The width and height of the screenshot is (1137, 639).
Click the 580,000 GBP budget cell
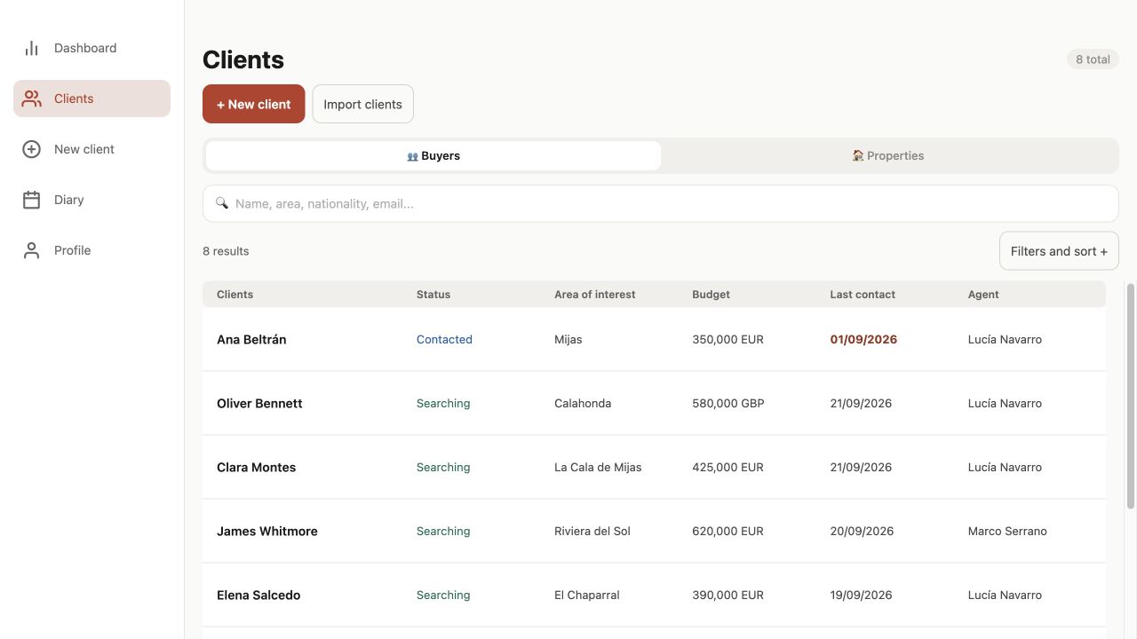[728, 403]
